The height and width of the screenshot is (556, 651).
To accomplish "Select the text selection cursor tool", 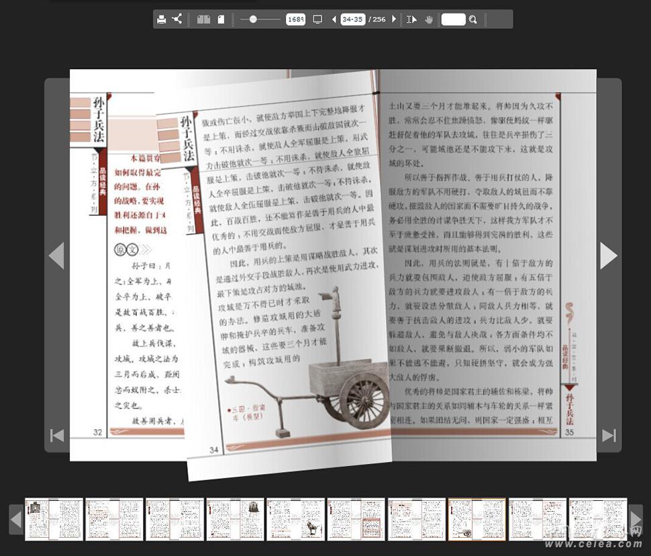I will [x=411, y=19].
